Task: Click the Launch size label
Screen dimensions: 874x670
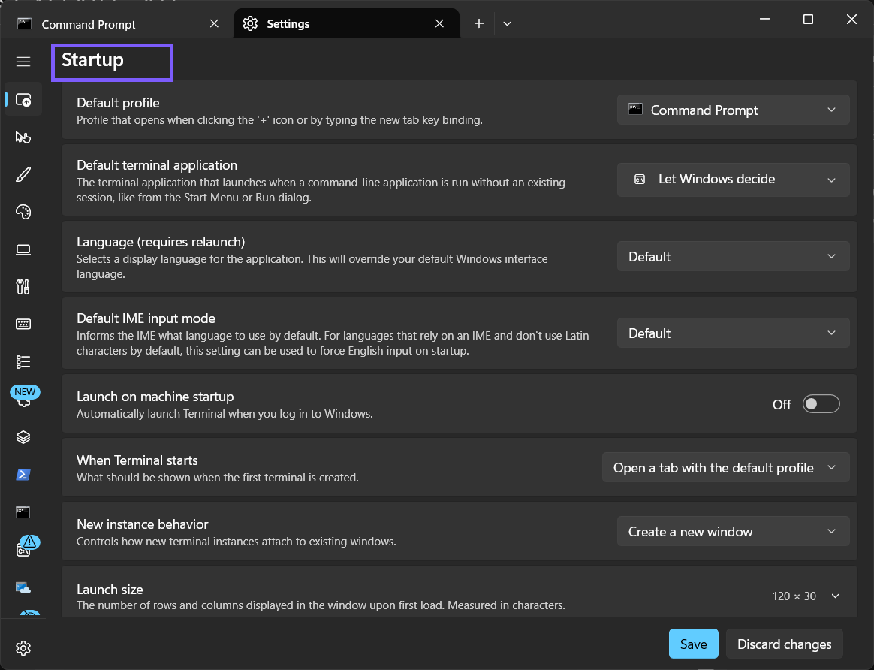Action: [x=110, y=589]
